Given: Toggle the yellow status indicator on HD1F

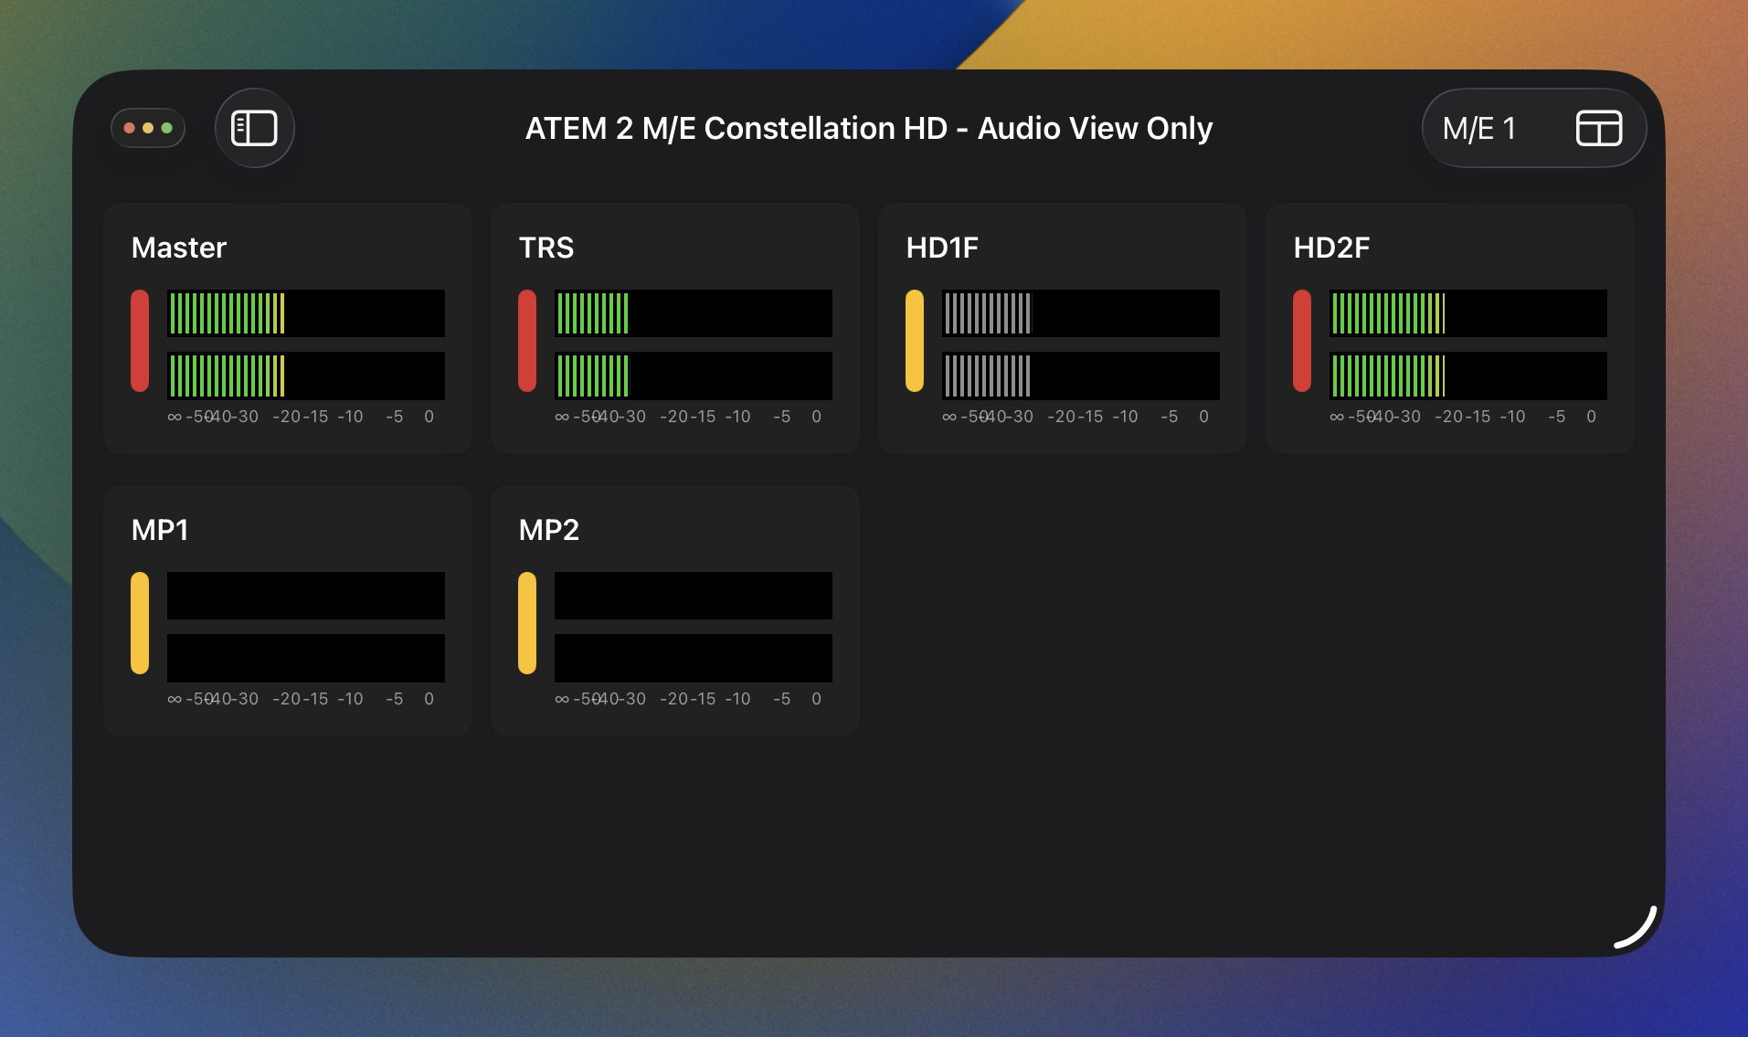Looking at the screenshot, I should click(915, 341).
